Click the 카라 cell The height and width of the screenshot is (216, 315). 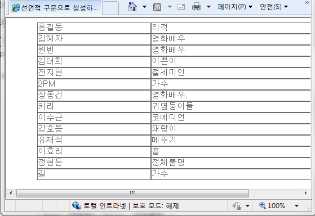point(94,106)
